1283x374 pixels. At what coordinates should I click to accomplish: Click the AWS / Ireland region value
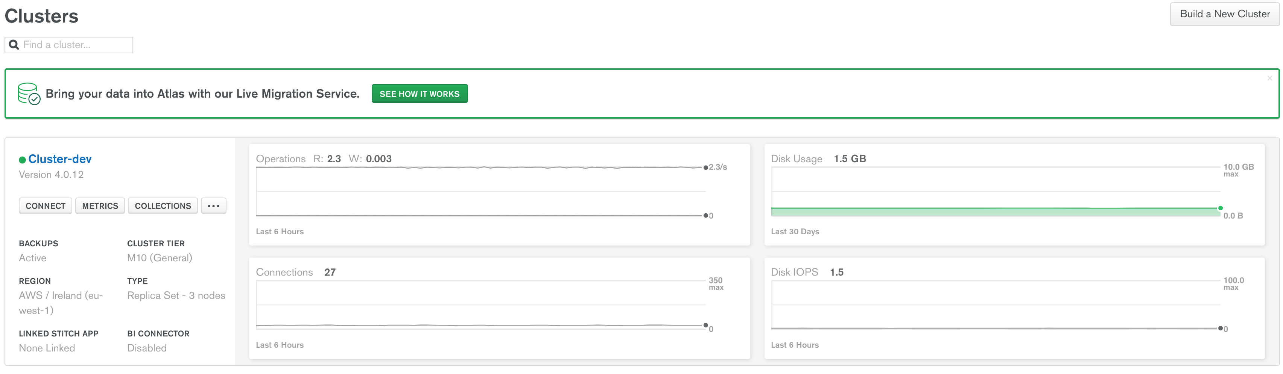pyautogui.click(x=61, y=303)
